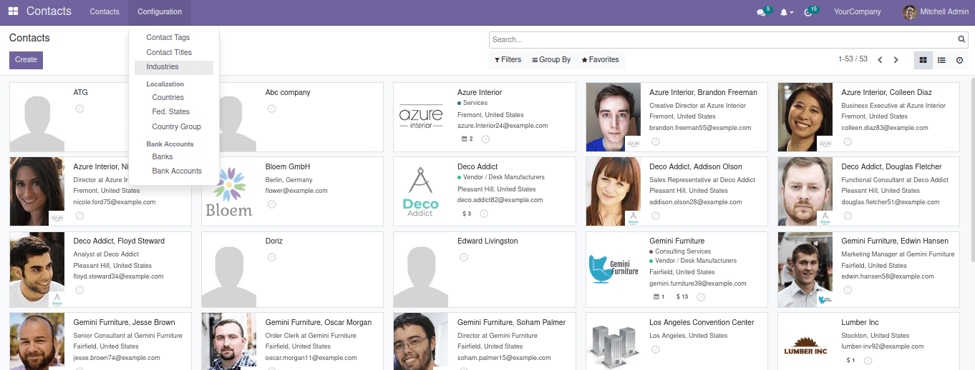
Task: Open Mitchell Admin user menu
Action: (x=933, y=12)
